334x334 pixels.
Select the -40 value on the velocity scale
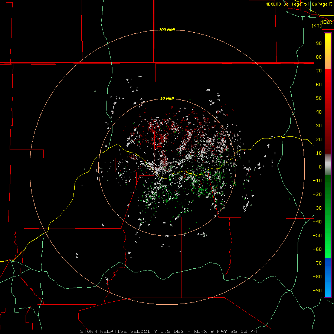click(x=317, y=222)
